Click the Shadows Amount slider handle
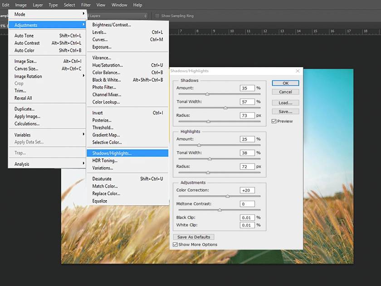This screenshot has width=381, height=286. 207,94
